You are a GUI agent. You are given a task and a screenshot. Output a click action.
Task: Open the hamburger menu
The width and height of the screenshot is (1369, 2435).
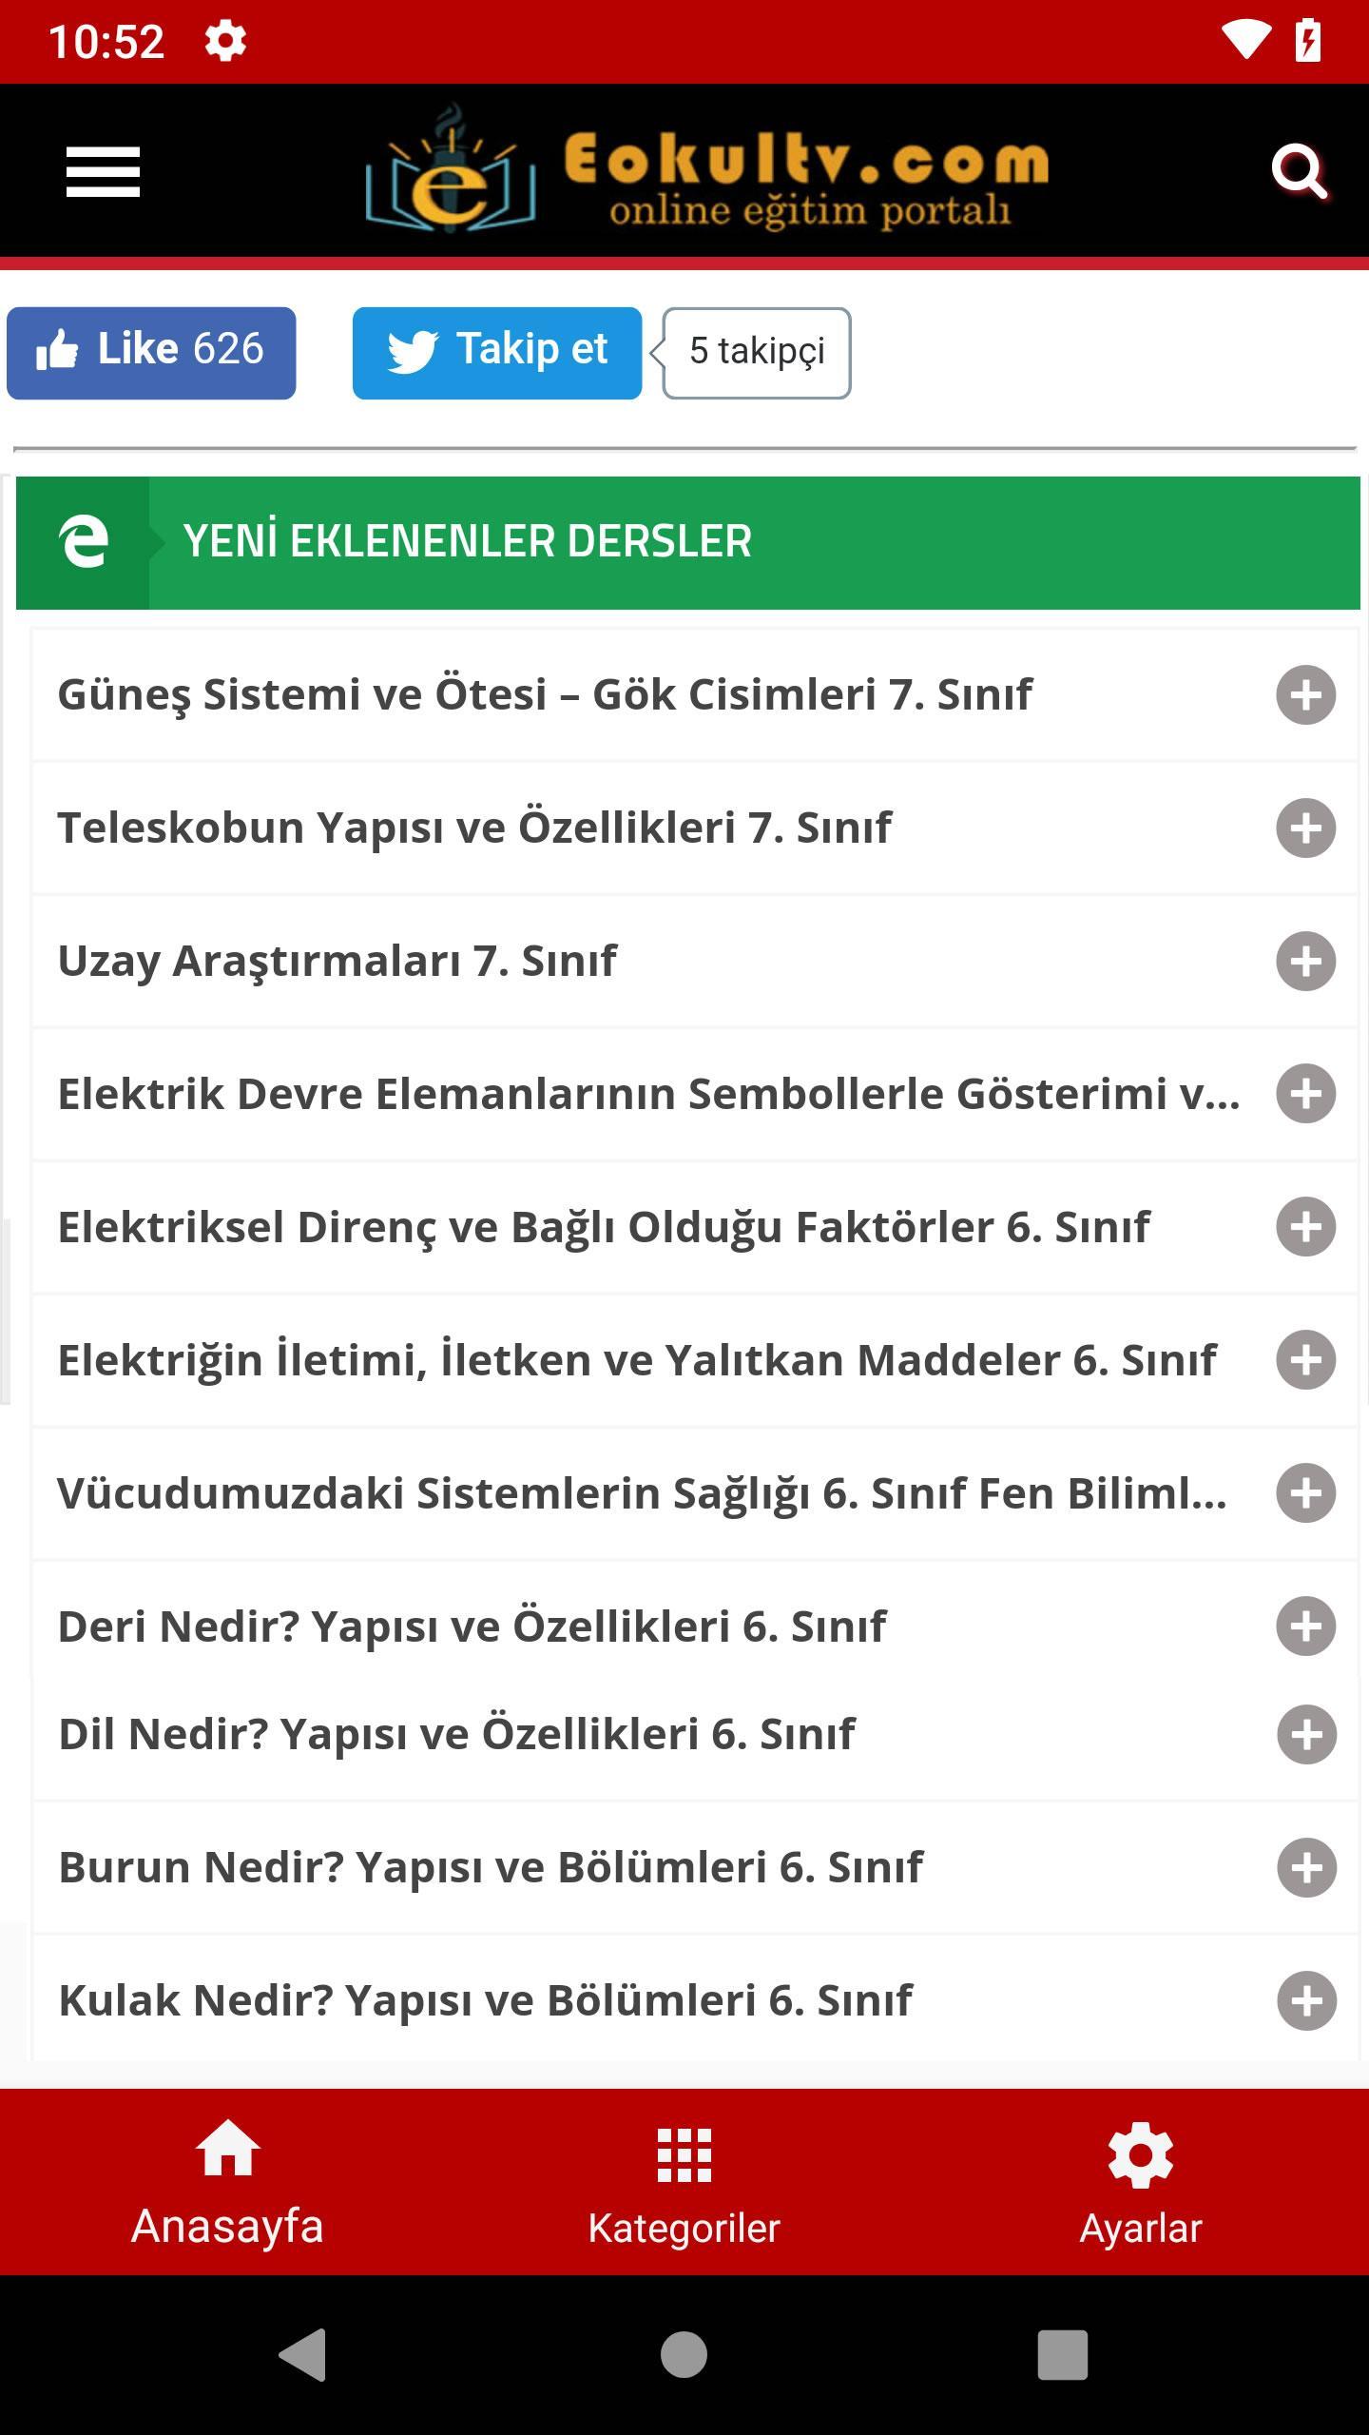103,172
